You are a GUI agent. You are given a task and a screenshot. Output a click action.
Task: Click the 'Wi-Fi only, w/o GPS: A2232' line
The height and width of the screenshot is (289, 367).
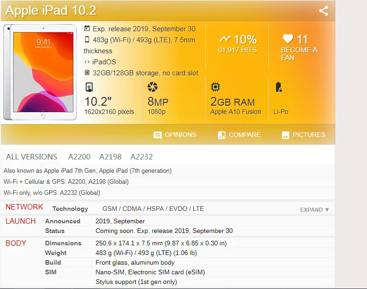(x=52, y=193)
